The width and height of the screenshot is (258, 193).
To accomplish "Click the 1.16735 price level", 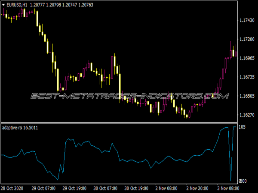I will click(247, 77).
